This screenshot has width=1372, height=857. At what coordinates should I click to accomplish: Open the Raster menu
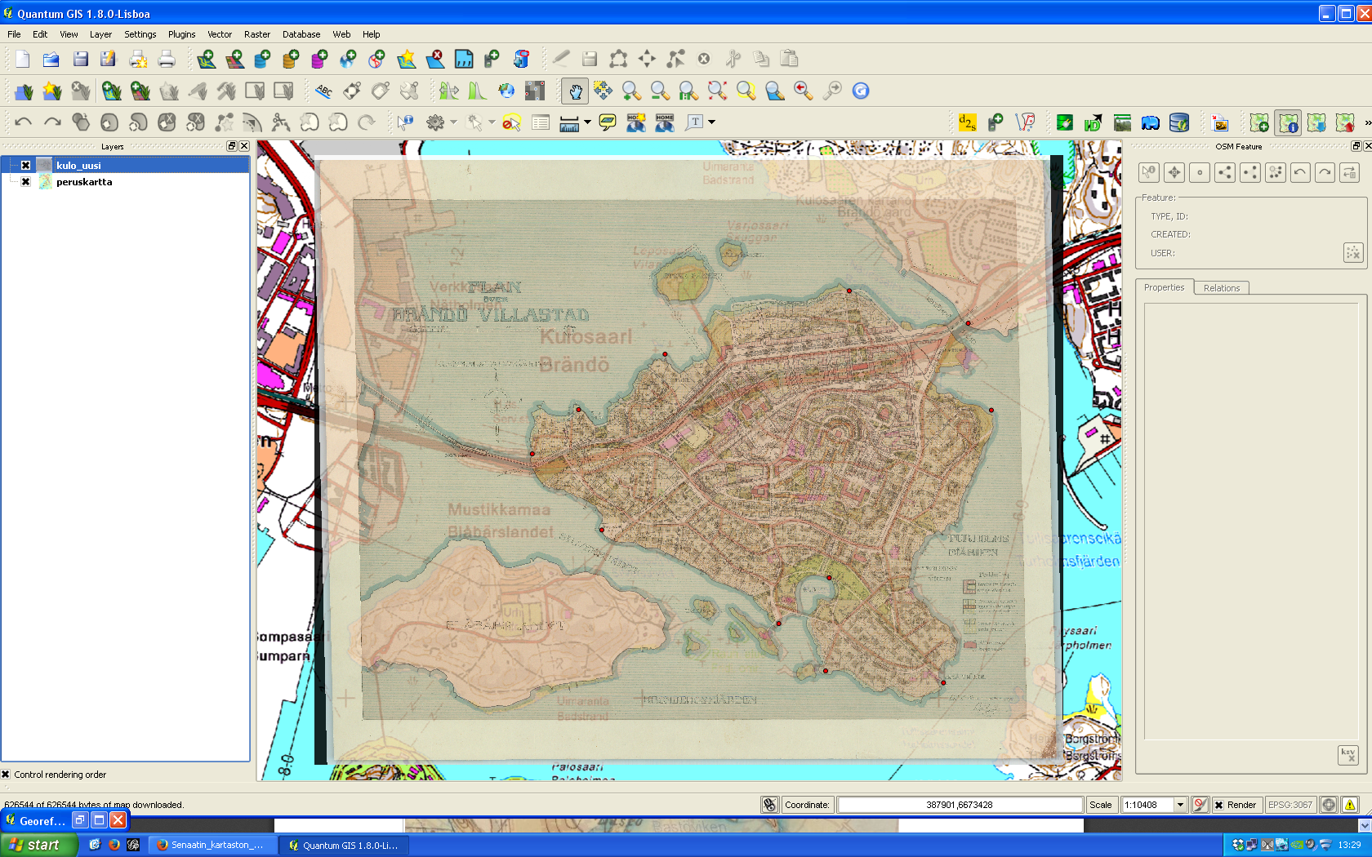click(x=256, y=34)
